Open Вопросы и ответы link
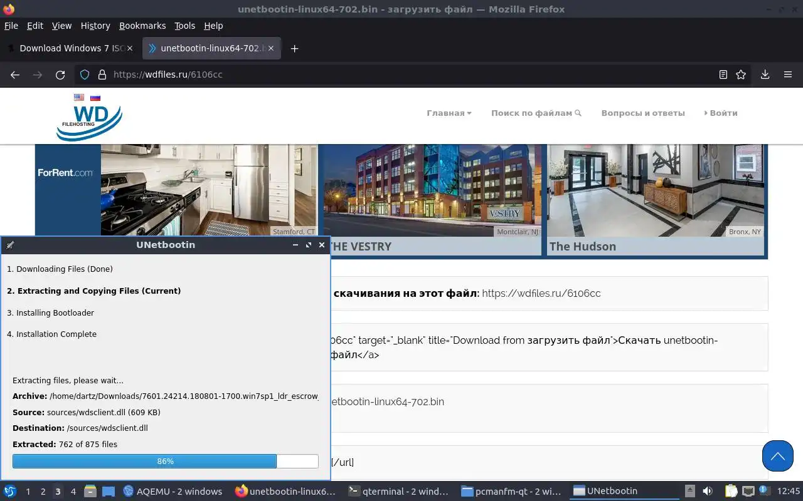Viewport: 803px width, 501px height. tap(643, 113)
